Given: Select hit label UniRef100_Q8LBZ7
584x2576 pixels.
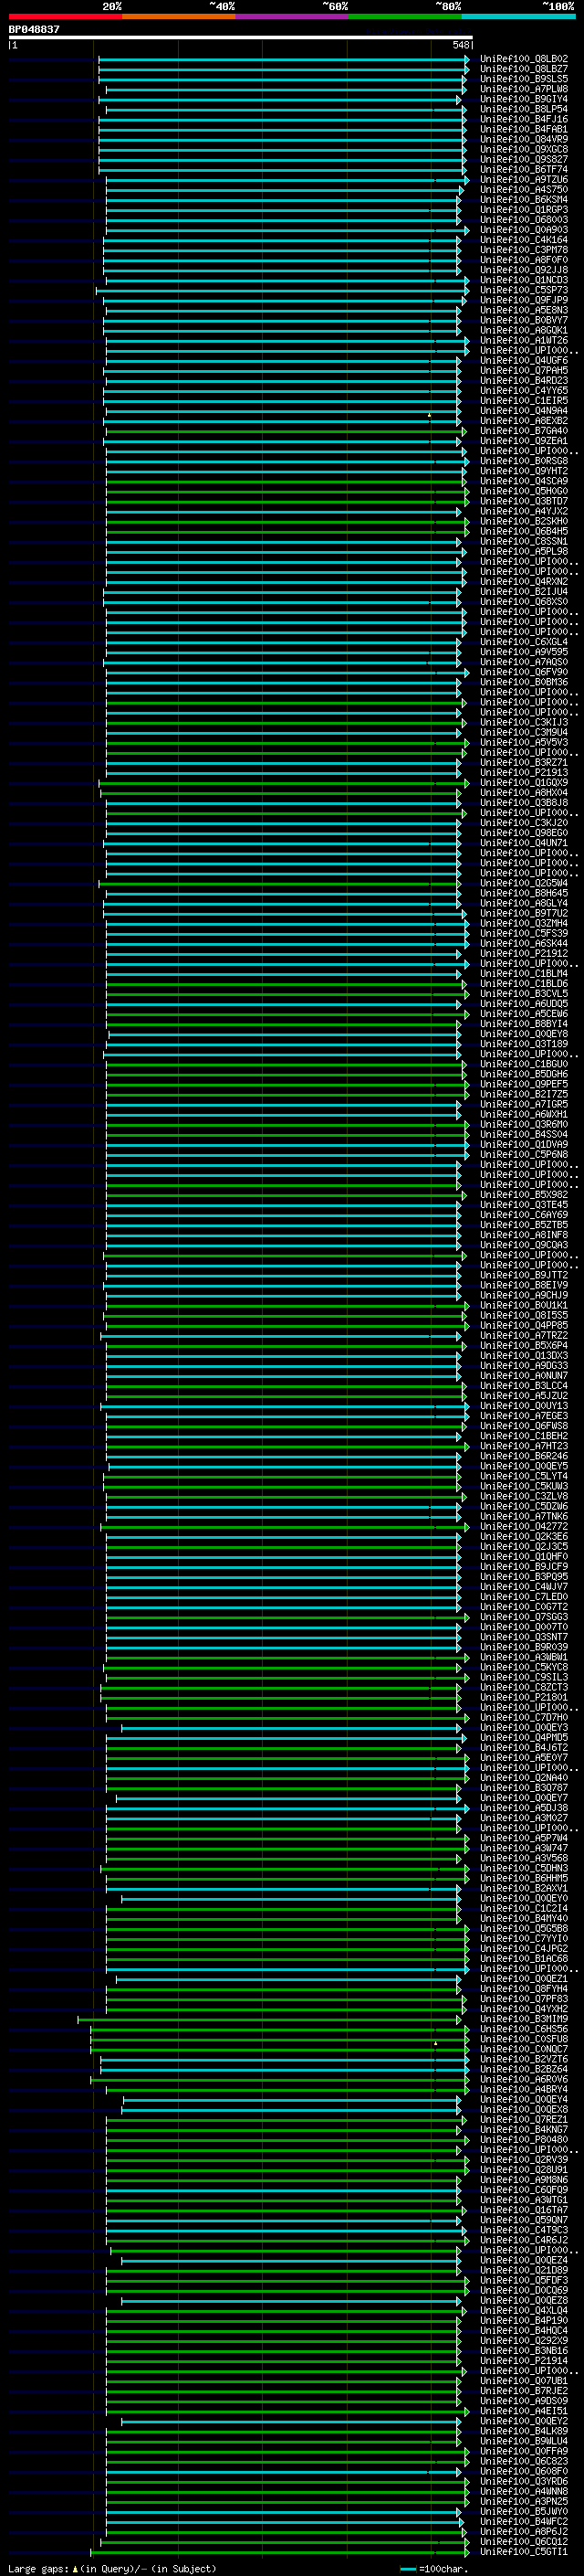Looking at the screenshot, I should click(x=524, y=69).
